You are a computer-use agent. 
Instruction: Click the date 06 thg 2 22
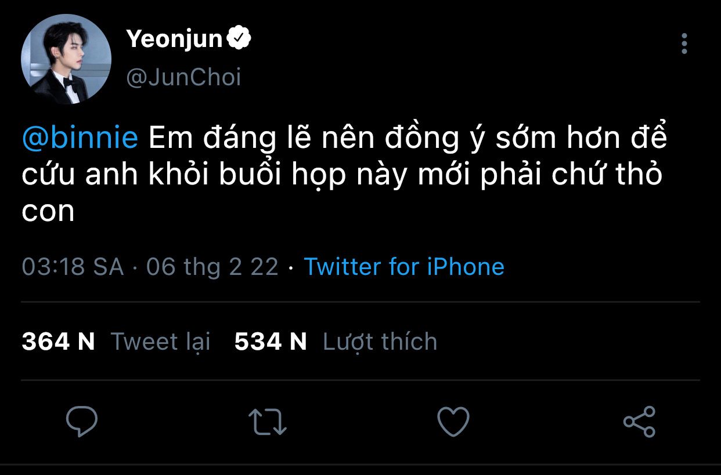point(212,266)
